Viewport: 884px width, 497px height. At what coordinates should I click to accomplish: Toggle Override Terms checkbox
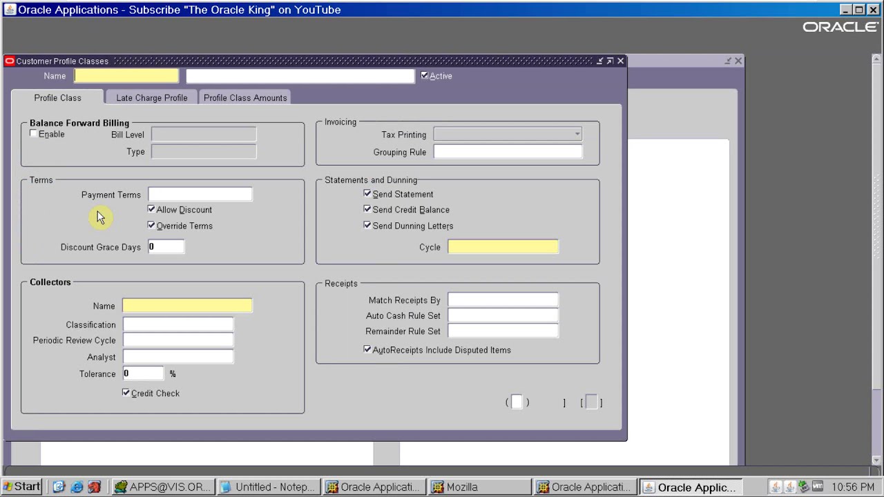coord(151,225)
